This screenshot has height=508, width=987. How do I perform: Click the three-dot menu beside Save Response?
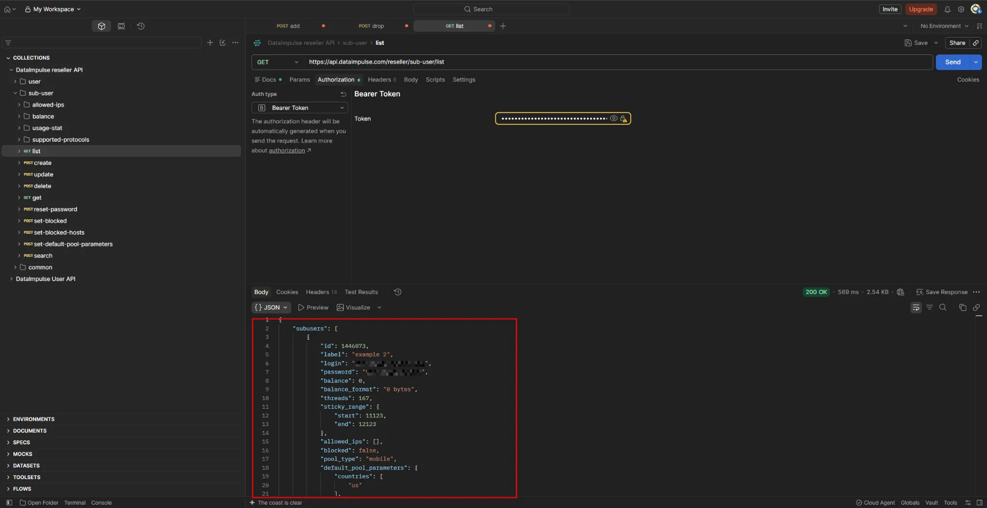(x=976, y=292)
